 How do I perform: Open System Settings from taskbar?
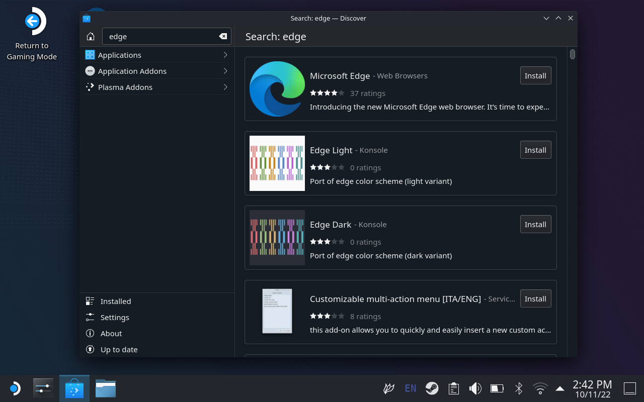tap(43, 388)
